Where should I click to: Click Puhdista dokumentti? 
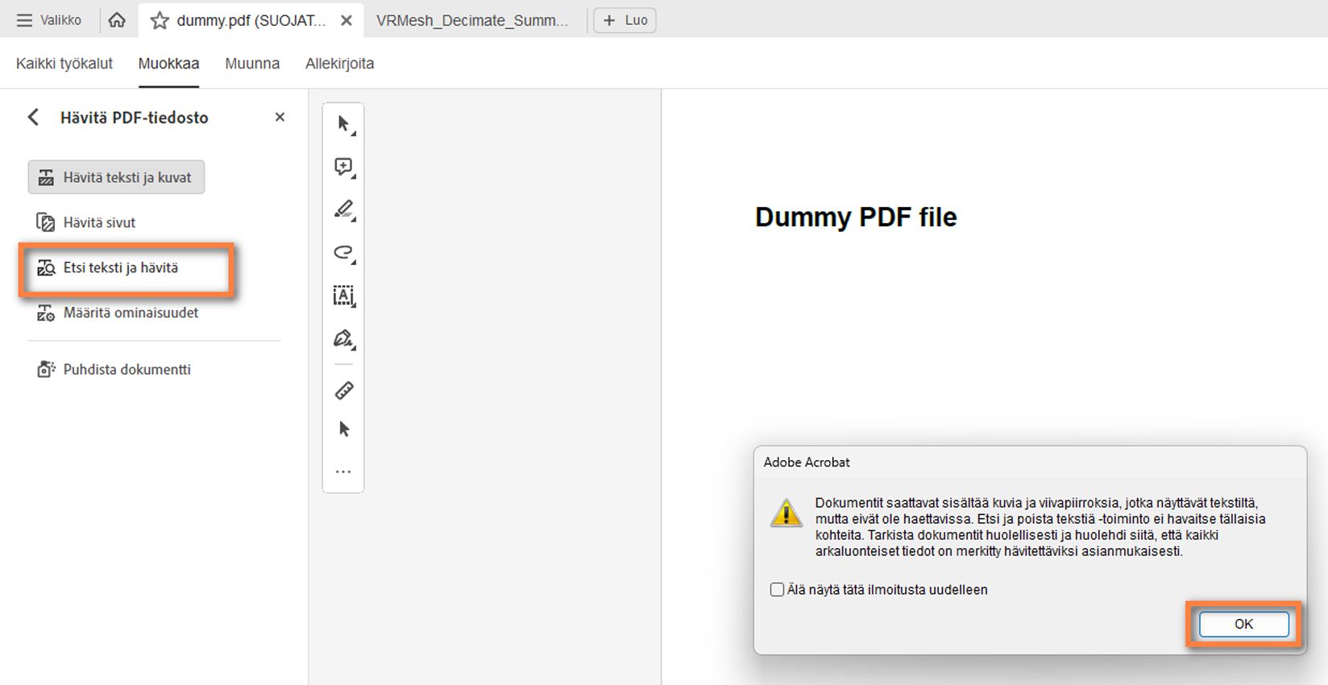coord(114,370)
